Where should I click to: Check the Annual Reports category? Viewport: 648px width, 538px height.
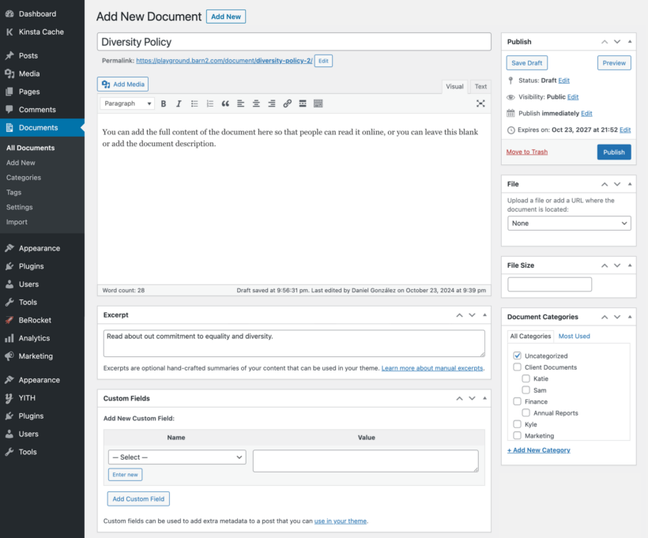526,412
